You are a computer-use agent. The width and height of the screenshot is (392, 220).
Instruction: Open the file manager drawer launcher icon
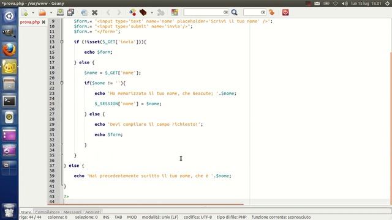pyautogui.click(x=9, y=84)
